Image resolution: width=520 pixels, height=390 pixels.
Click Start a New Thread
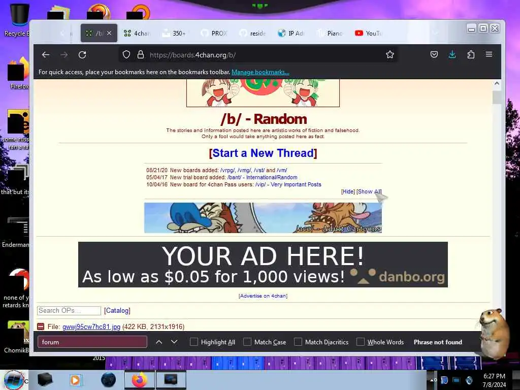pos(263,153)
